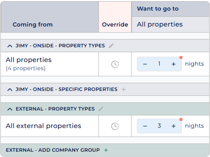Select the Override column header
Screen dimensions: 210x157
click(x=115, y=24)
